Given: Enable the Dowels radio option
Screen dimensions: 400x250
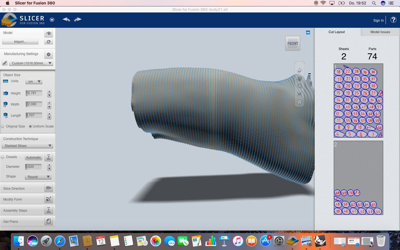Looking at the screenshot, I should (x=2, y=157).
